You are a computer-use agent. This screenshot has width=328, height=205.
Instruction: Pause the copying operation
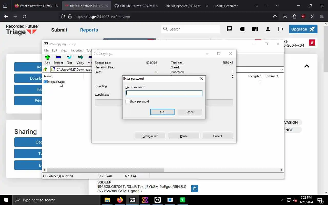(184, 136)
